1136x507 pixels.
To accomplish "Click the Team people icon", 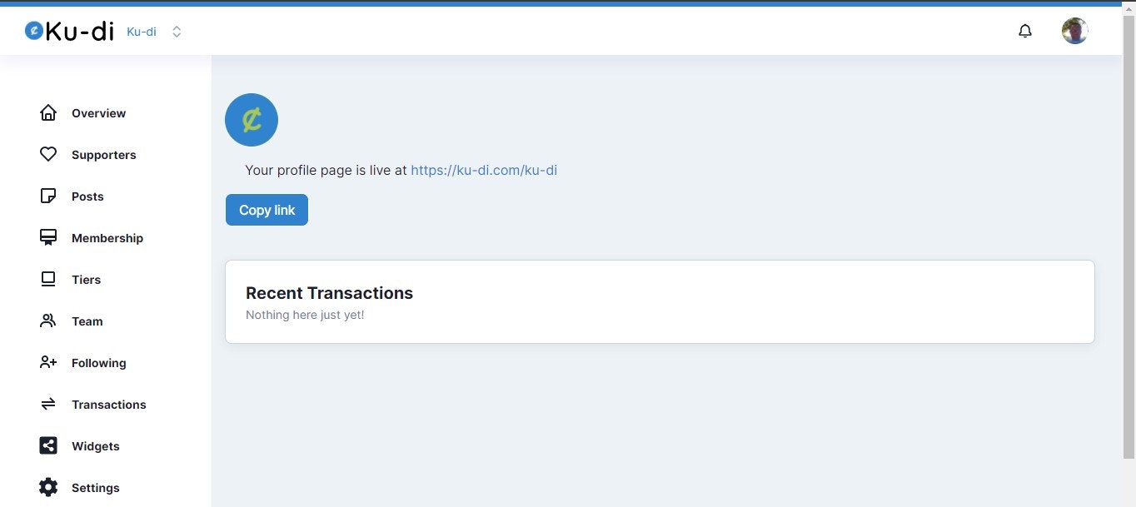I will click(x=48, y=321).
